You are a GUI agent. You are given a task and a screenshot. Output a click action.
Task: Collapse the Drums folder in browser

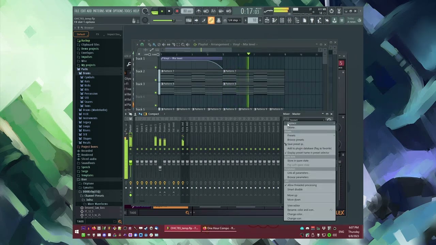click(x=87, y=73)
